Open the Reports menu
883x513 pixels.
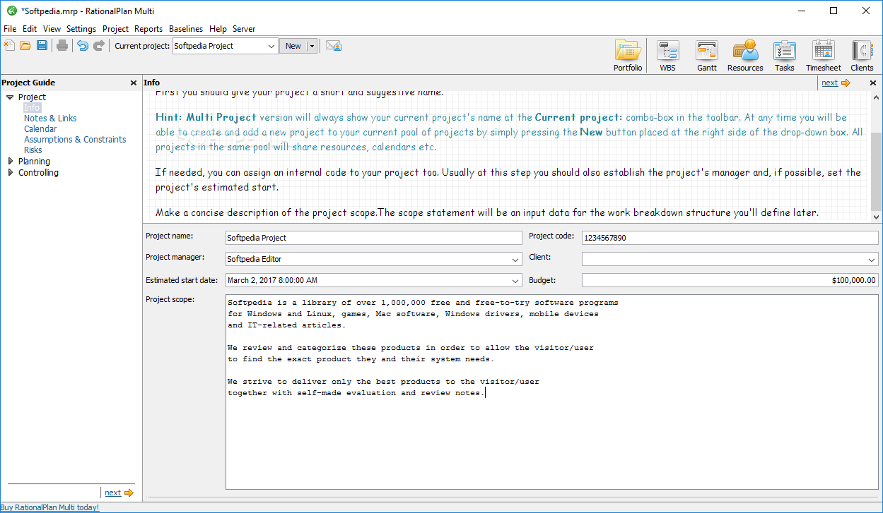point(148,29)
